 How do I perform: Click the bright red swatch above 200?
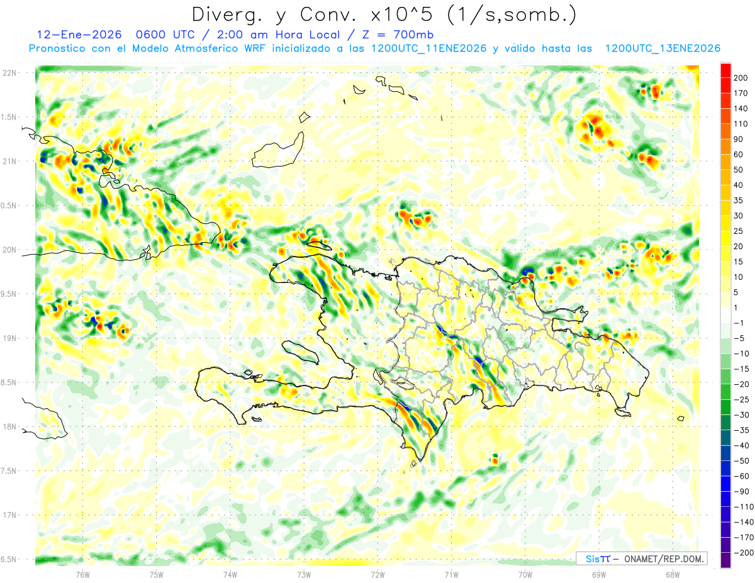tap(725, 70)
